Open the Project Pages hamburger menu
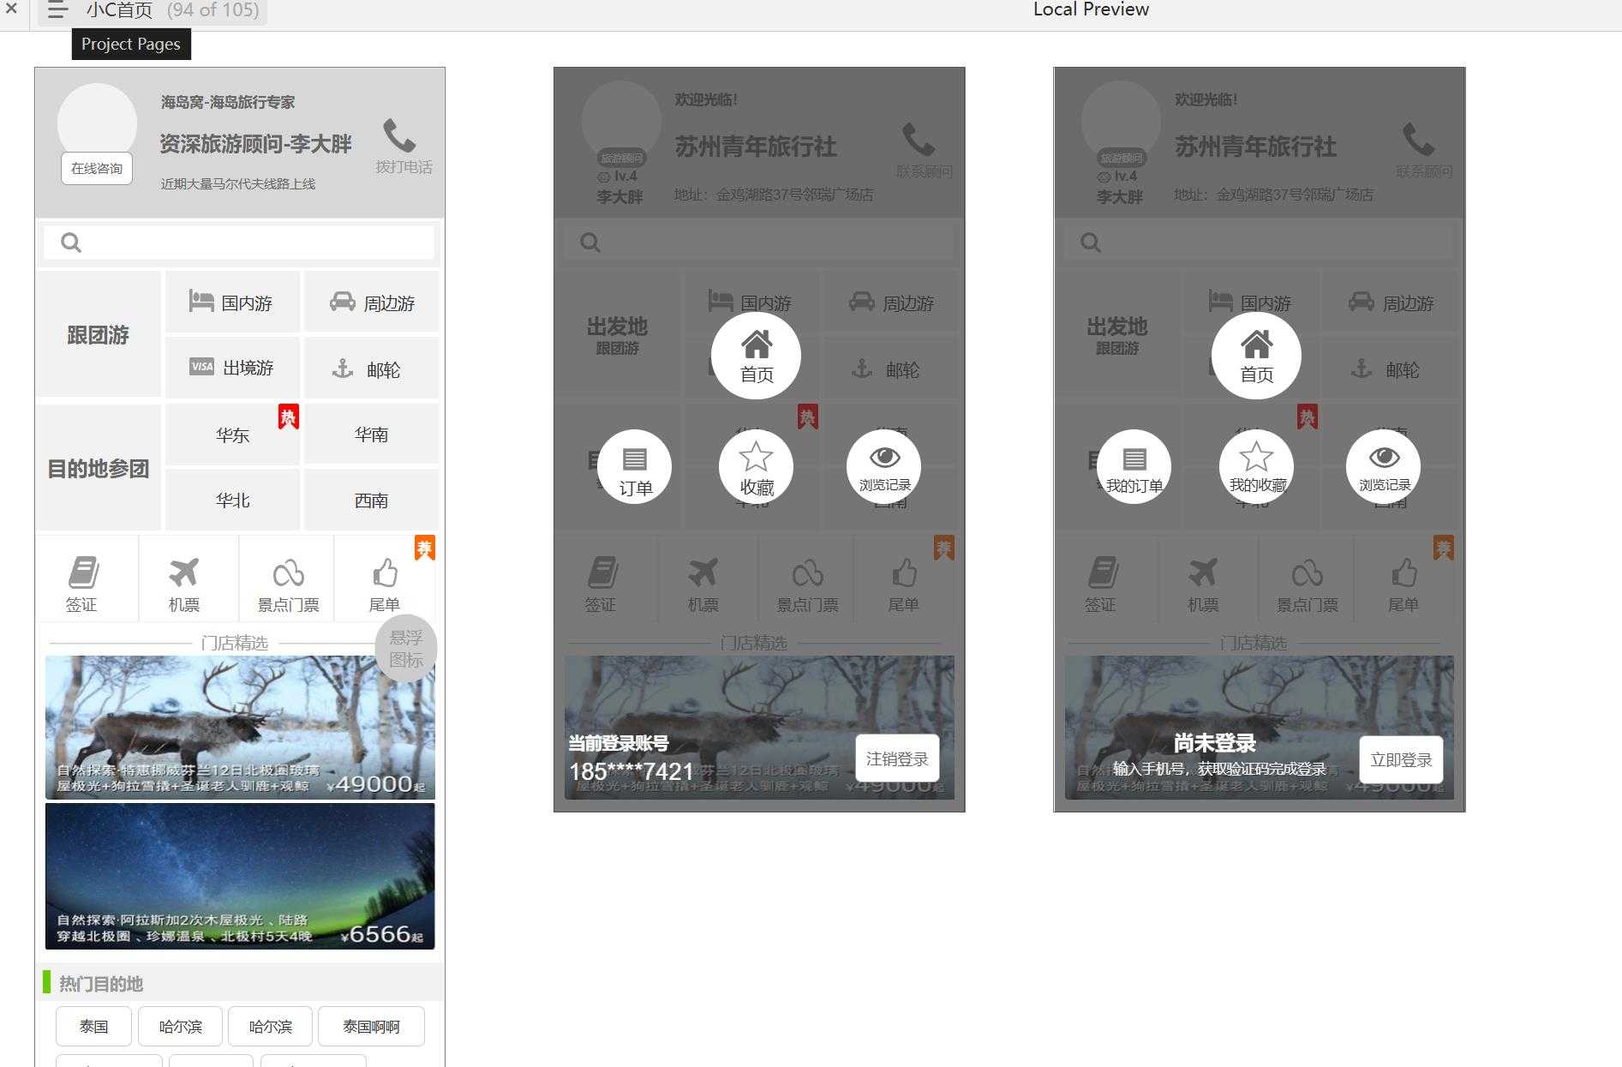This screenshot has height=1067, width=1622. tap(57, 10)
